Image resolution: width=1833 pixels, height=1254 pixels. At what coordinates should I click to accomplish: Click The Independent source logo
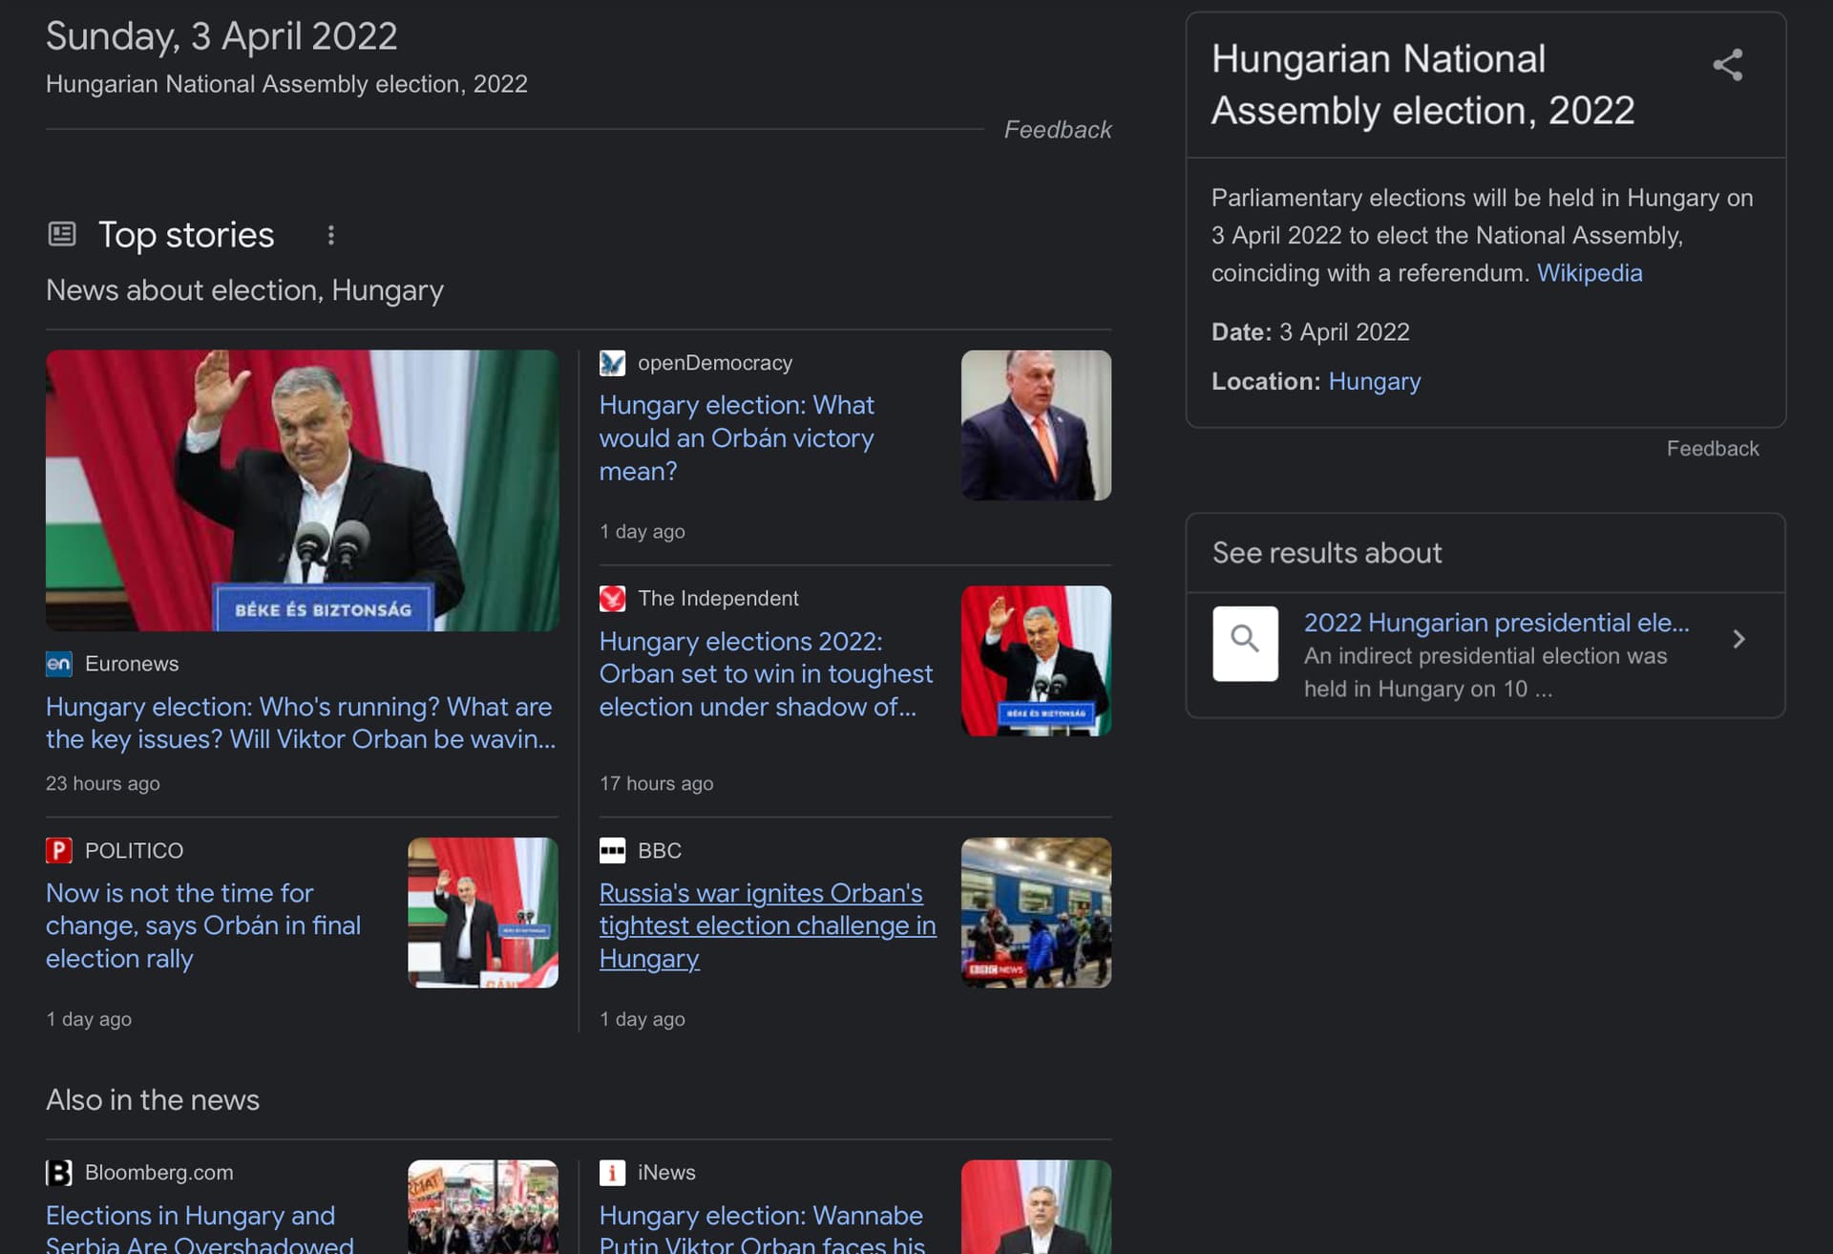[x=612, y=599]
